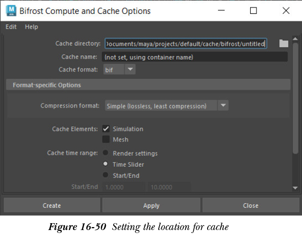Maximize the Bifrost options window

253,10
